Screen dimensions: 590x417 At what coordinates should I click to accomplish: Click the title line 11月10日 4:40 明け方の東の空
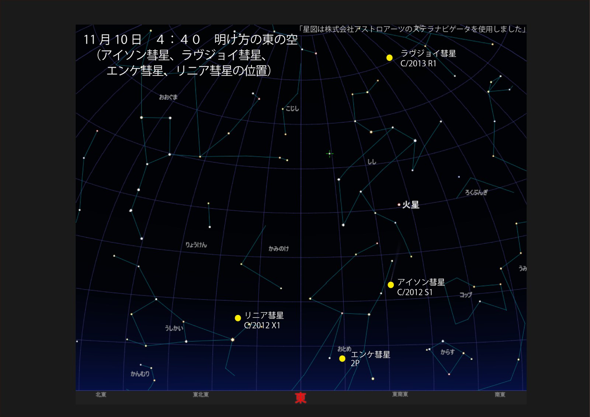tap(190, 39)
